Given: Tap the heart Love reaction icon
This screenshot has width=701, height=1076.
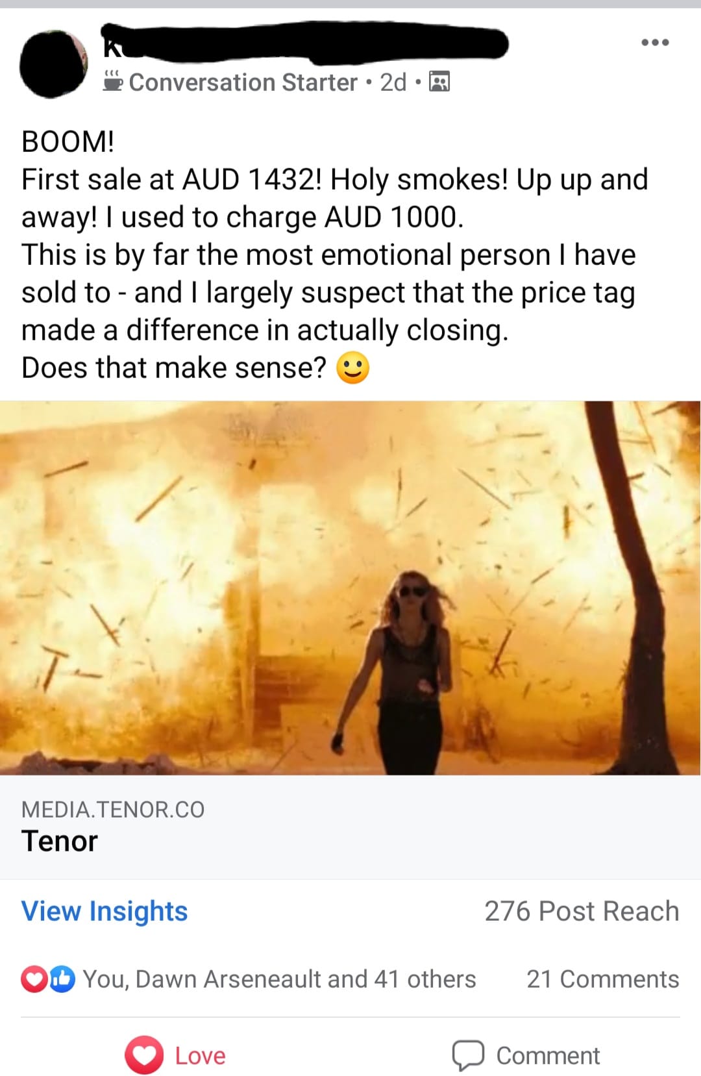Looking at the screenshot, I should tap(144, 1055).
